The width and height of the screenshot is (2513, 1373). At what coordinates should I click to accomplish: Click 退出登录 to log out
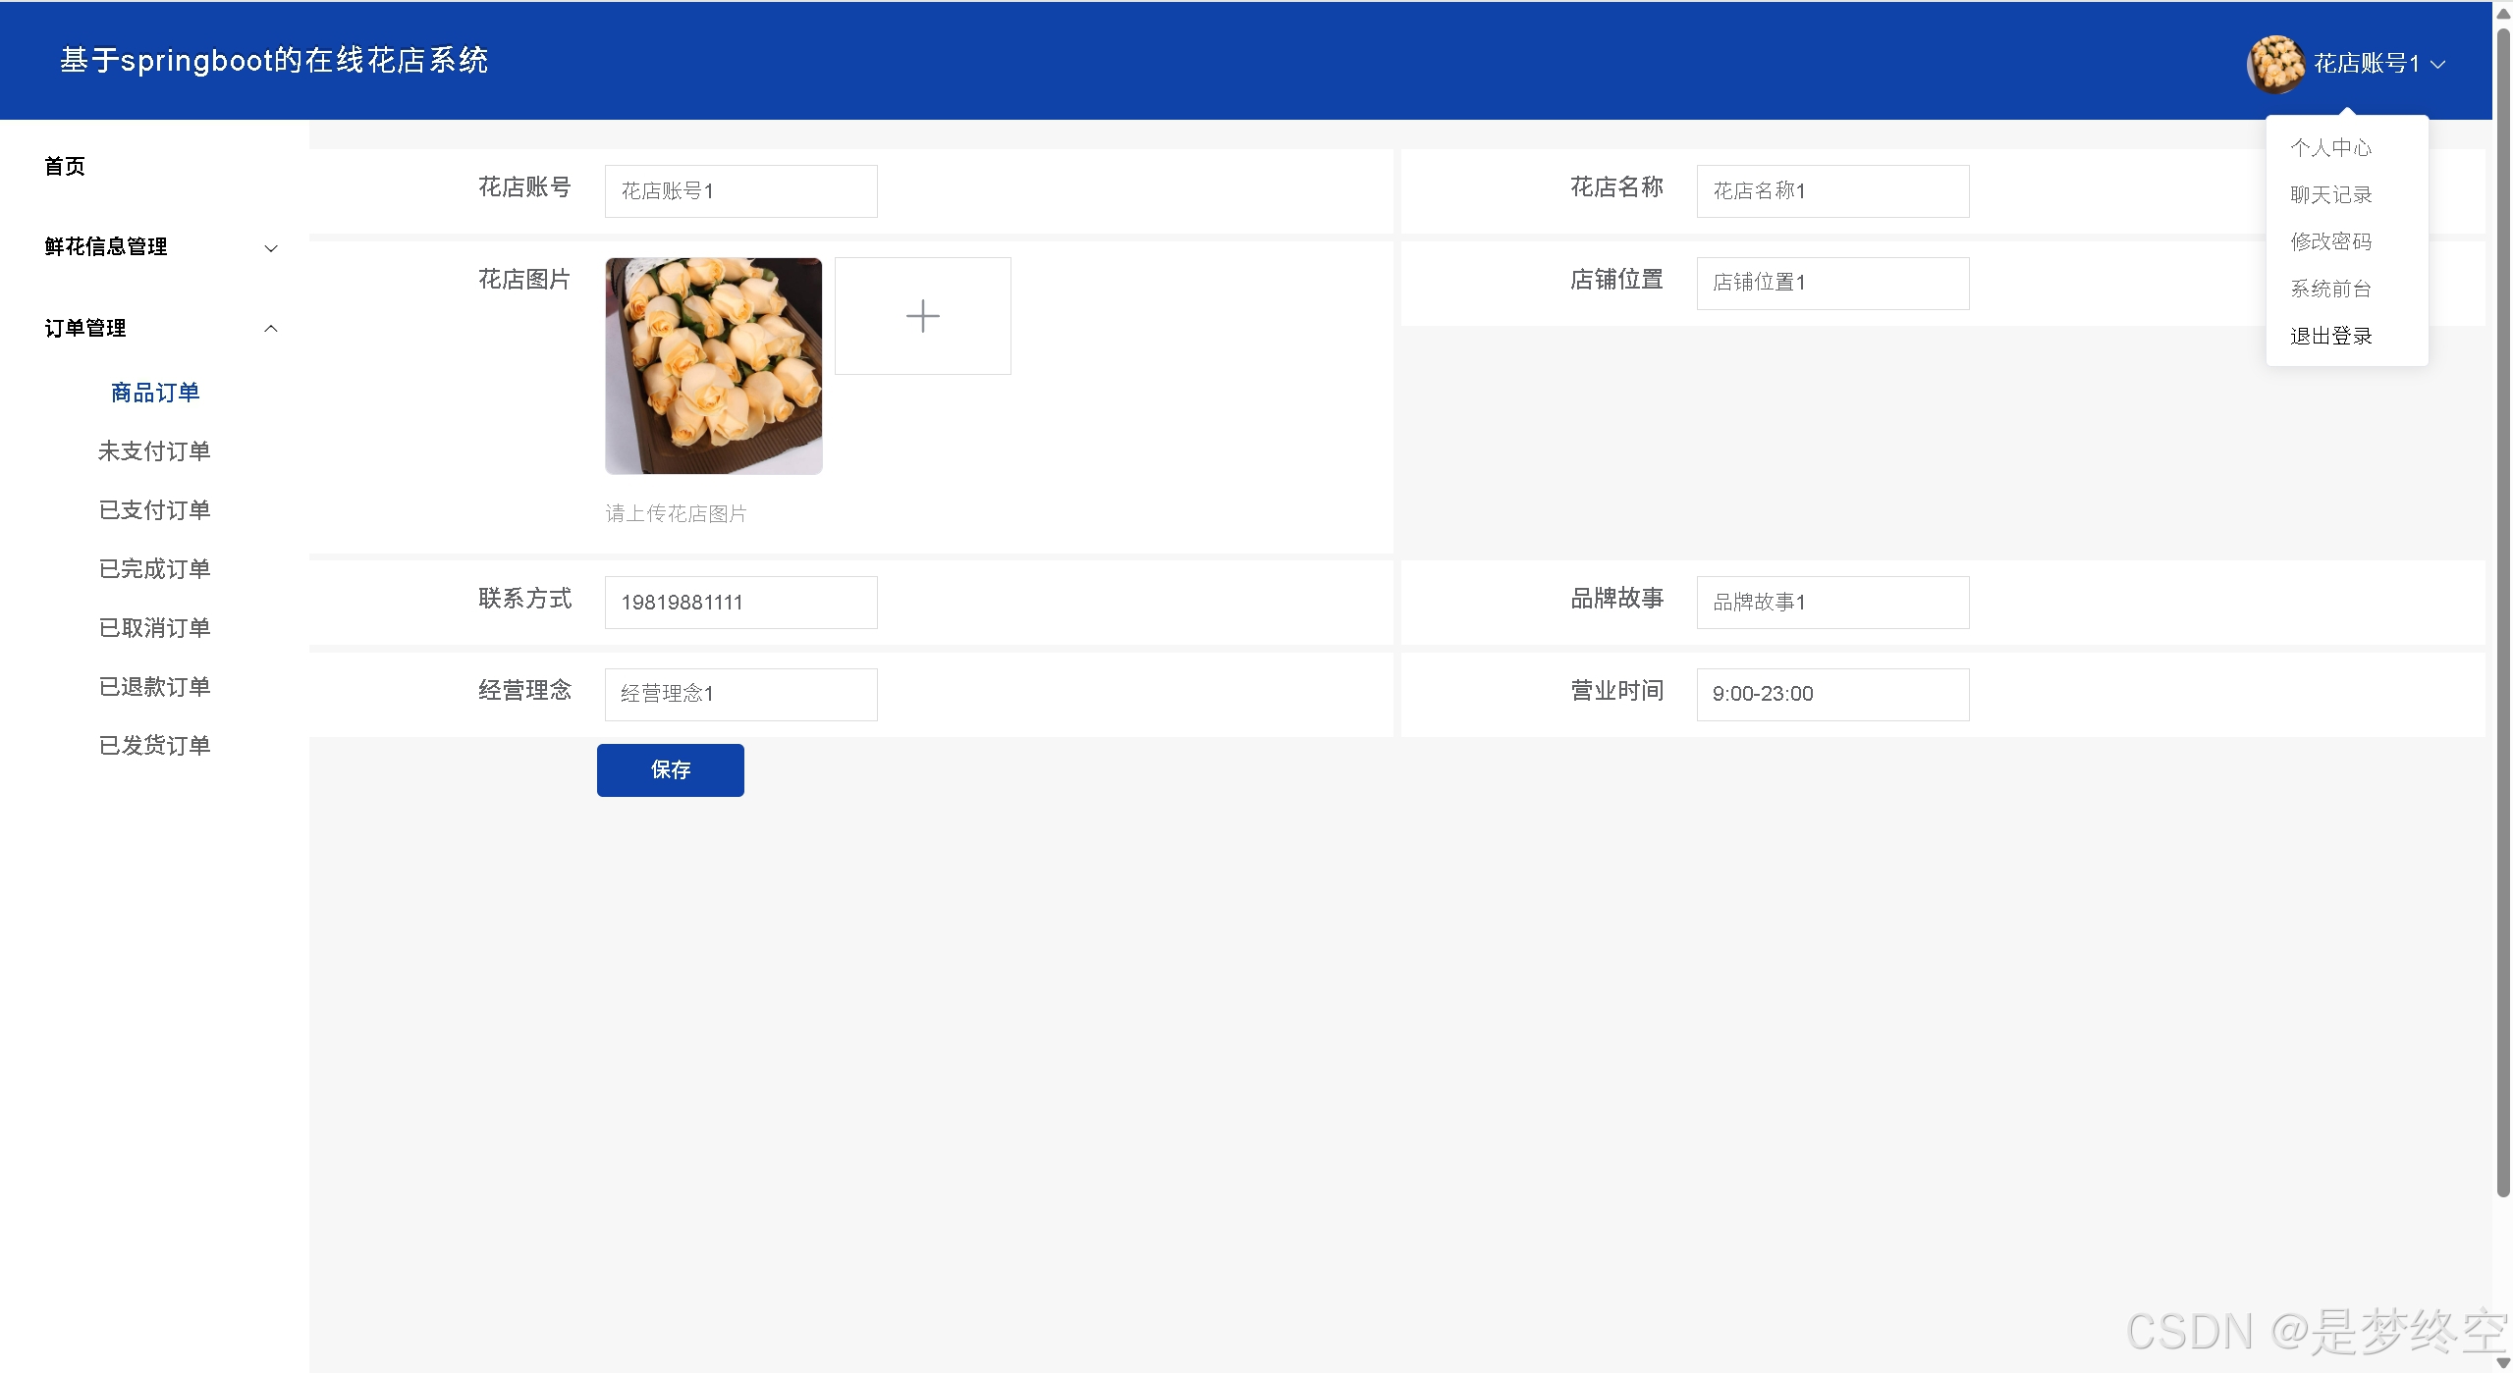pos(2332,335)
